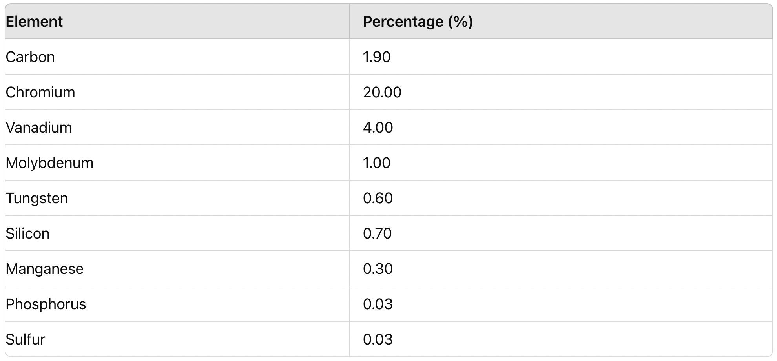777x361 pixels.
Task: Select the Carbon value 1.90
Action: tap(377, 57)
